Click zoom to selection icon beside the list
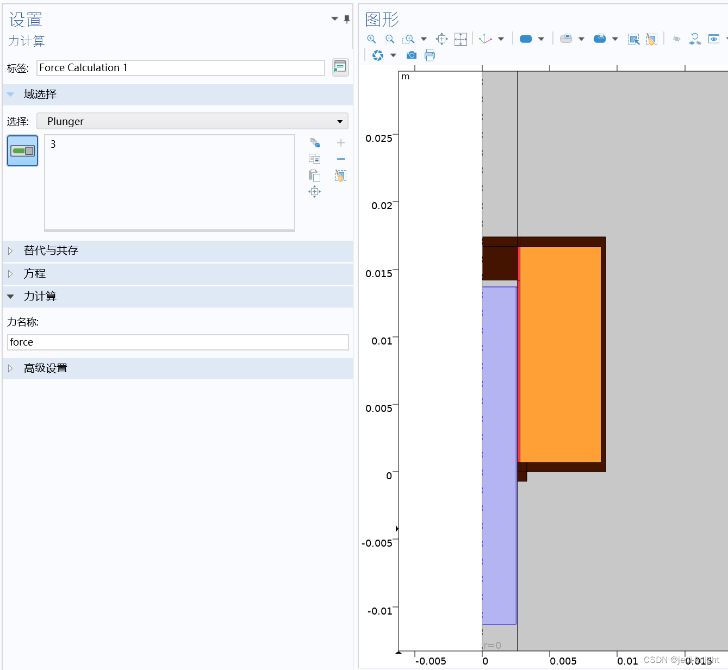The width and height of the screenshot is (728, 670). pyautogui.click(x=315, y=192)
